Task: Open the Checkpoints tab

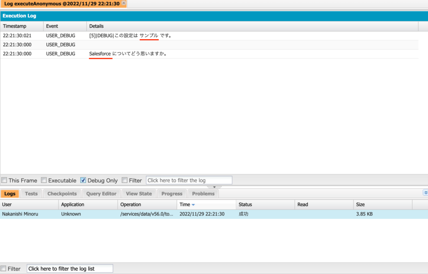Action: click(x=62, y=194)
